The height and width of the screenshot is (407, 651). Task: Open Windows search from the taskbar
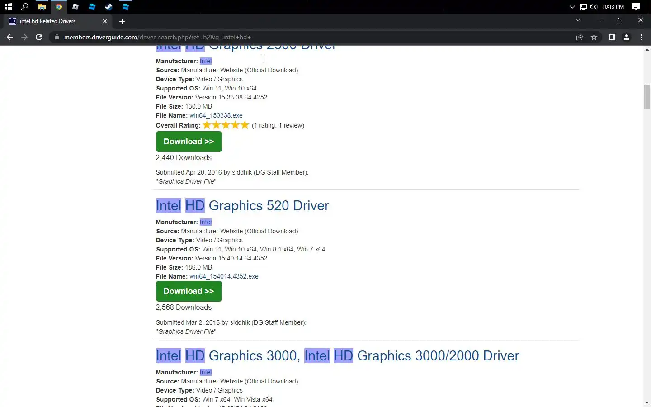(x=25, y=7)
